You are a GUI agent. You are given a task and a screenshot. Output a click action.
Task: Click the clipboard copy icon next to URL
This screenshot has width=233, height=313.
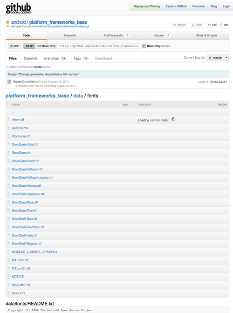click(x=144, y=46)
